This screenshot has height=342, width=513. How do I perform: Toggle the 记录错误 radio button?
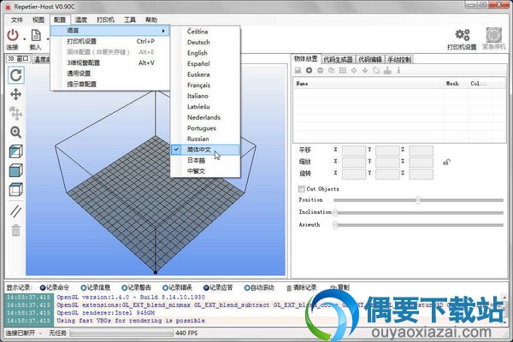(165, 288)
